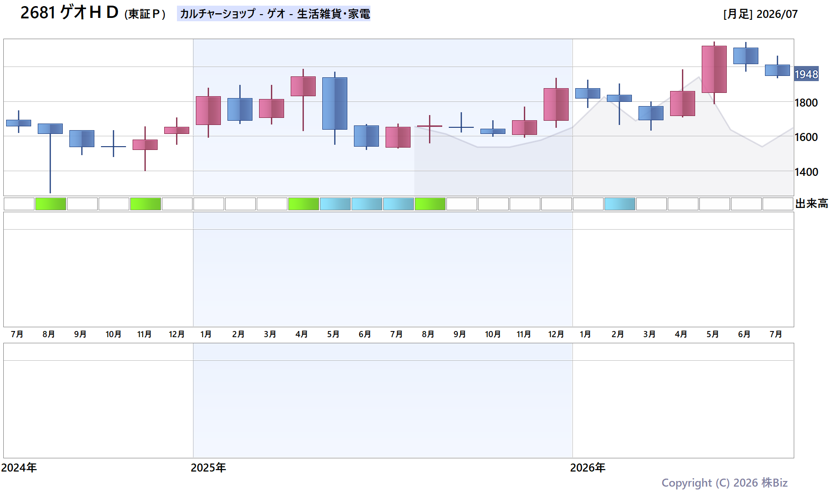Click the stock title 2681 ゲオHD
Image resolution: width=840 pixels, height=497 pixels.
[69, 13]
